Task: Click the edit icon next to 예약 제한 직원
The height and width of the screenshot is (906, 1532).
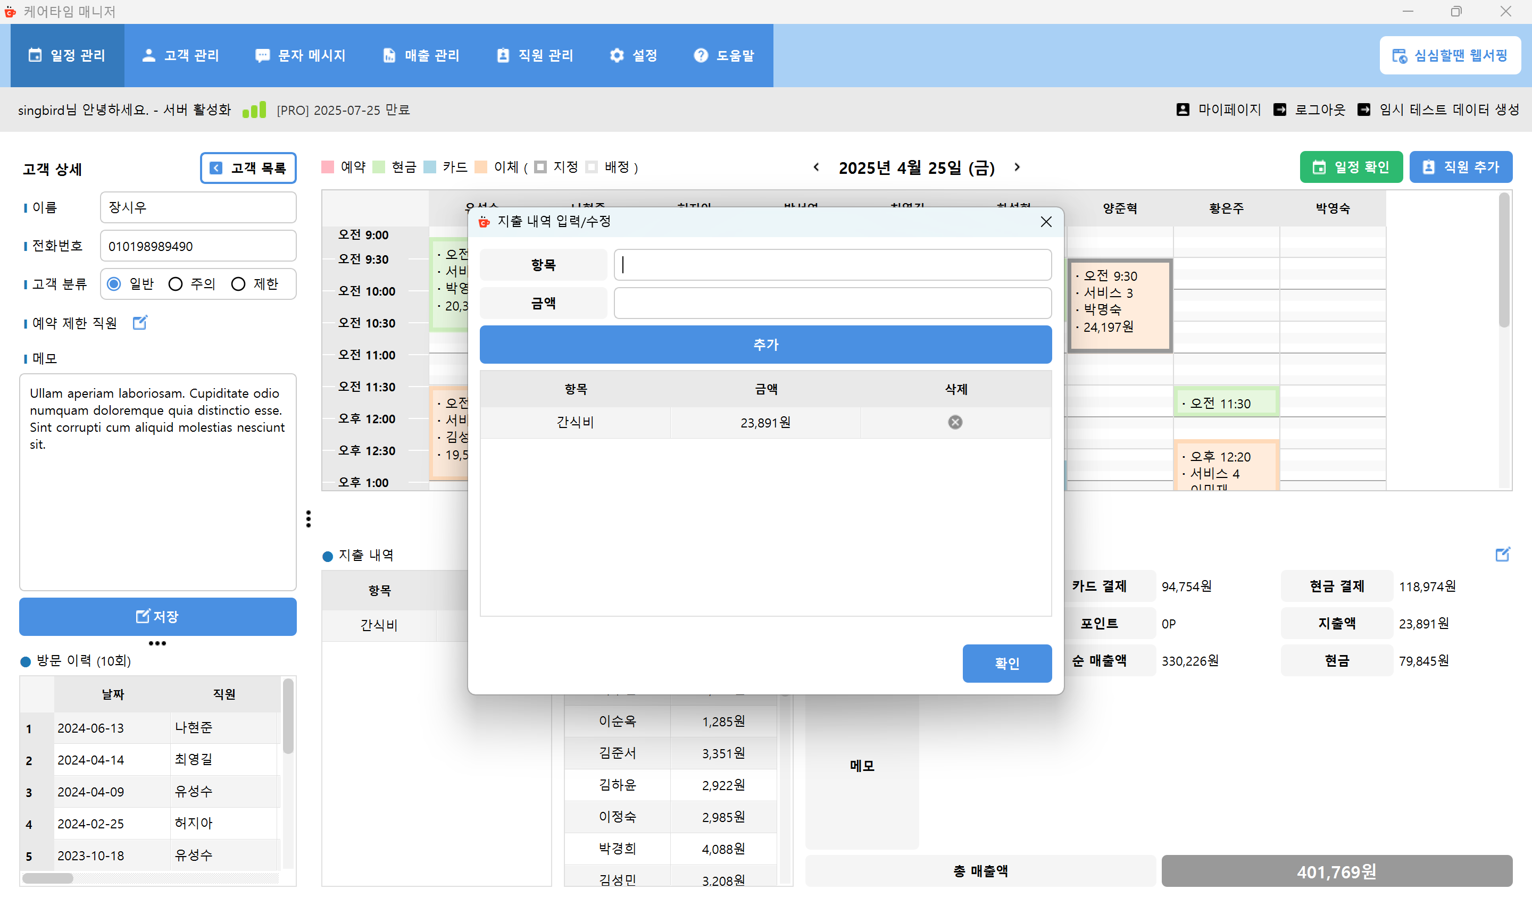Action: click(x=140, y=322)
